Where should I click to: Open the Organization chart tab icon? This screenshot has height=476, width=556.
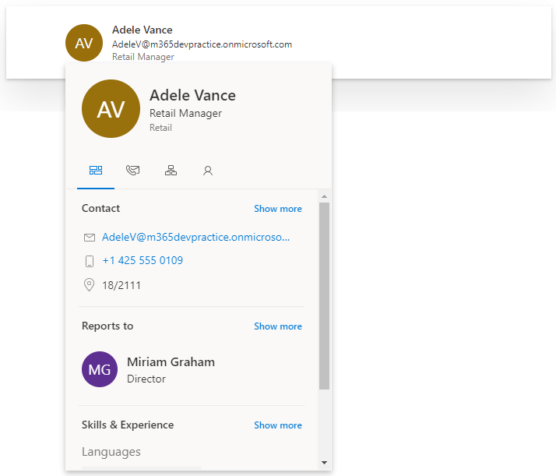171,171
